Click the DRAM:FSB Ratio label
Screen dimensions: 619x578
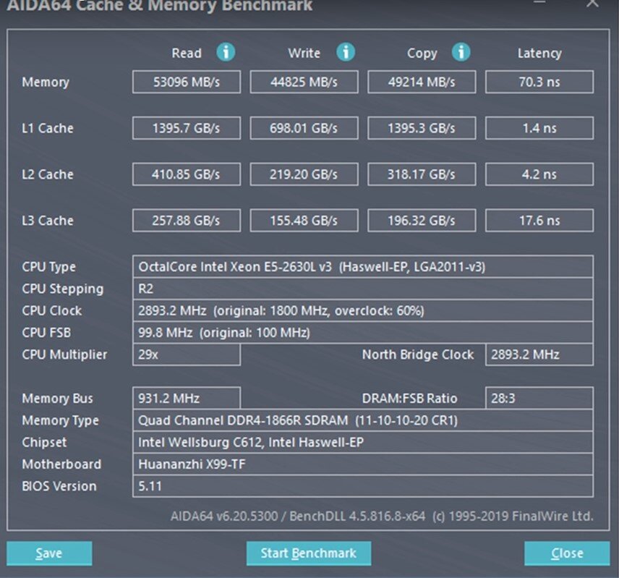[409, 398]
